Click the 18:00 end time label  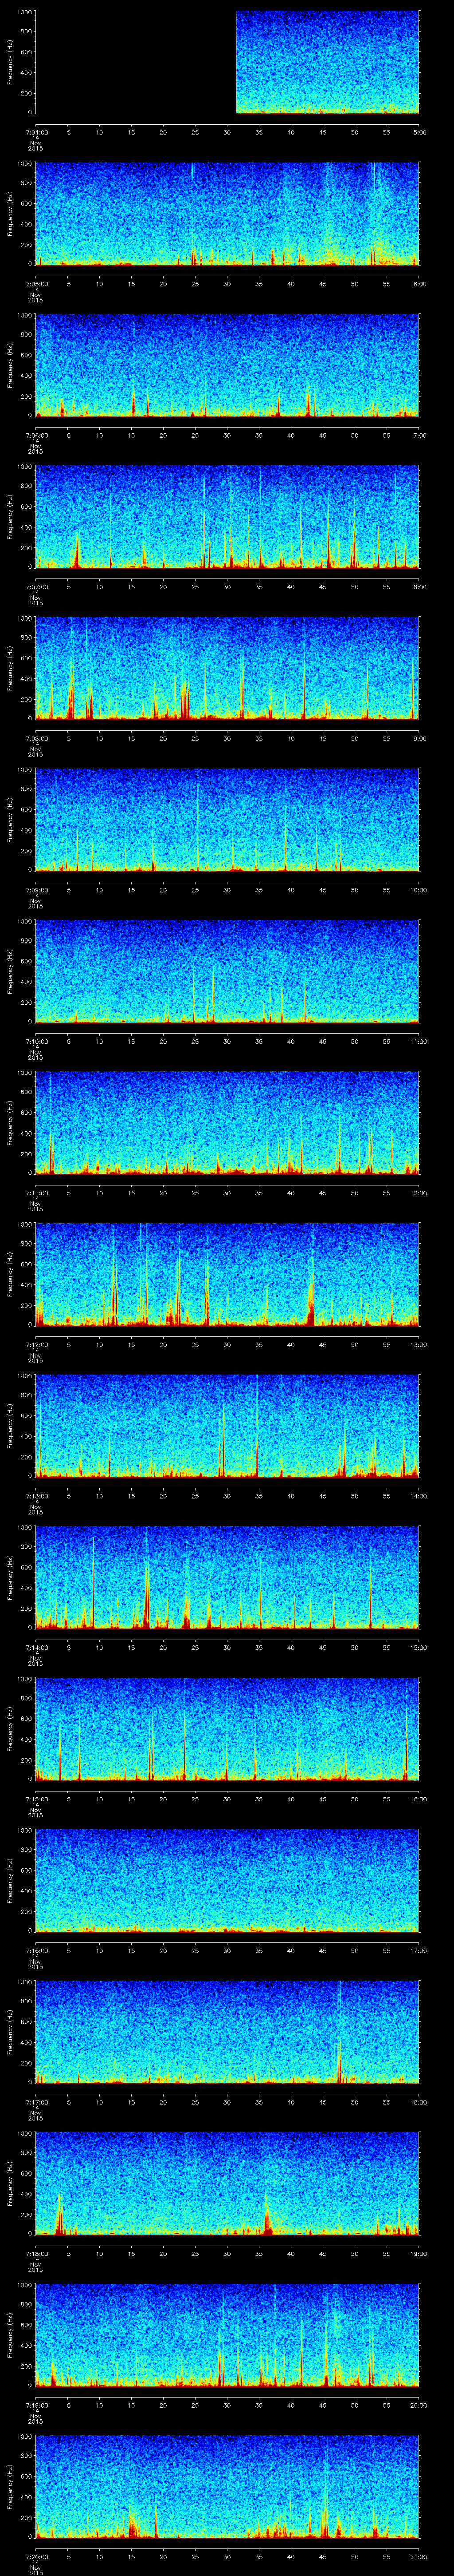click(x=418, y=2102)
